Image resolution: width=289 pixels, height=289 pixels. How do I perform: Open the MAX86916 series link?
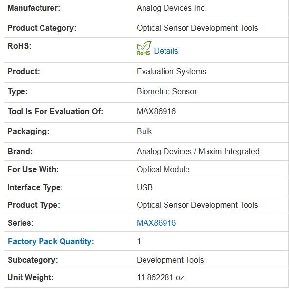coord(156,223)
